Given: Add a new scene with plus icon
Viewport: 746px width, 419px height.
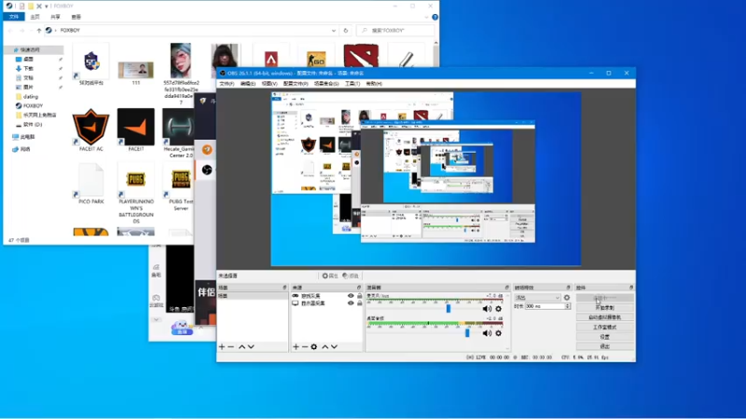Looking at the screenshot, I should tap(222, 346).
